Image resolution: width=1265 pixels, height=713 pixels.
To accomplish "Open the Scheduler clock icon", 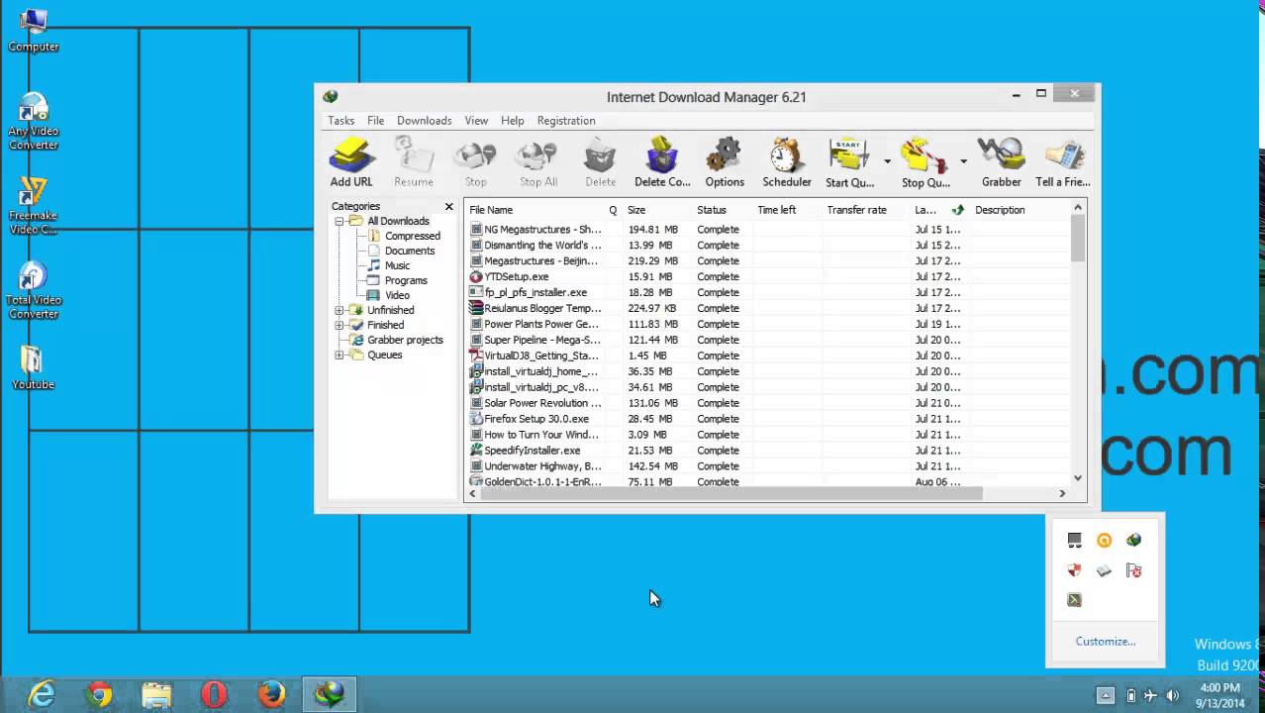I will tap(787, 162).
